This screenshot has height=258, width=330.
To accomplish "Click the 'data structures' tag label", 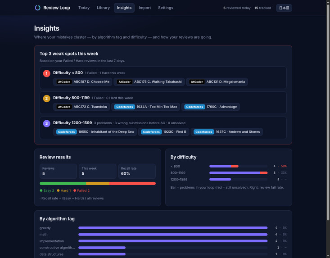I will coord(51,254).
